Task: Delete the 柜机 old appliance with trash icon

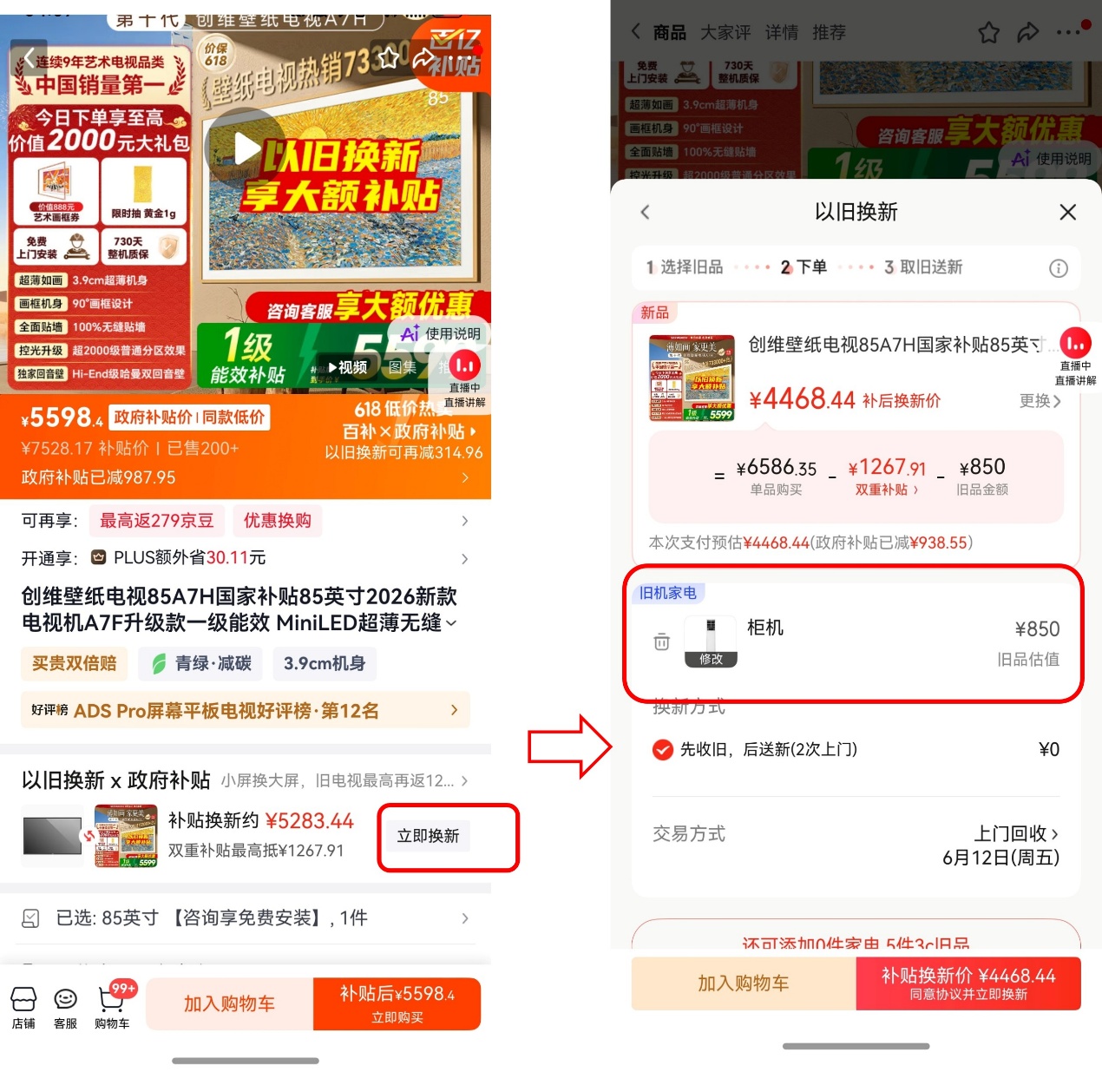Action: pyautogui.click(x=661, y=642)
